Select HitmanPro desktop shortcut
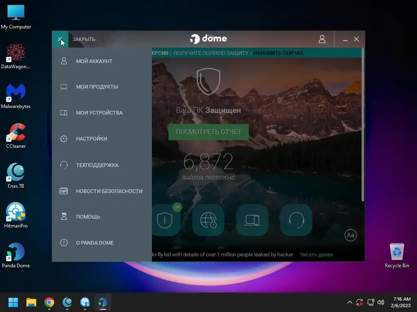This screenshot has width=417, height=312. point(16,216)
